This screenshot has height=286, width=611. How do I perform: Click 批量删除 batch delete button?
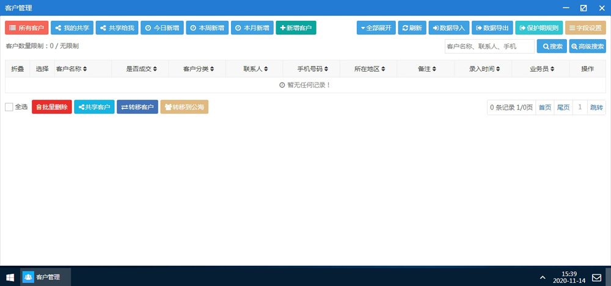(52, 107)
